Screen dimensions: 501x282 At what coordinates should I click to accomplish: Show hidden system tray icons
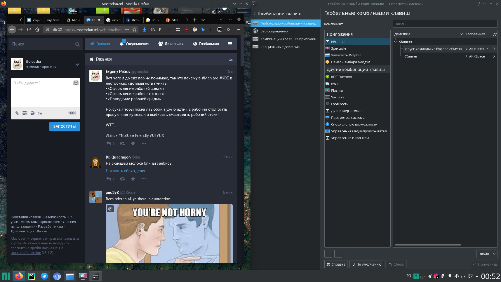coord(477,276)
